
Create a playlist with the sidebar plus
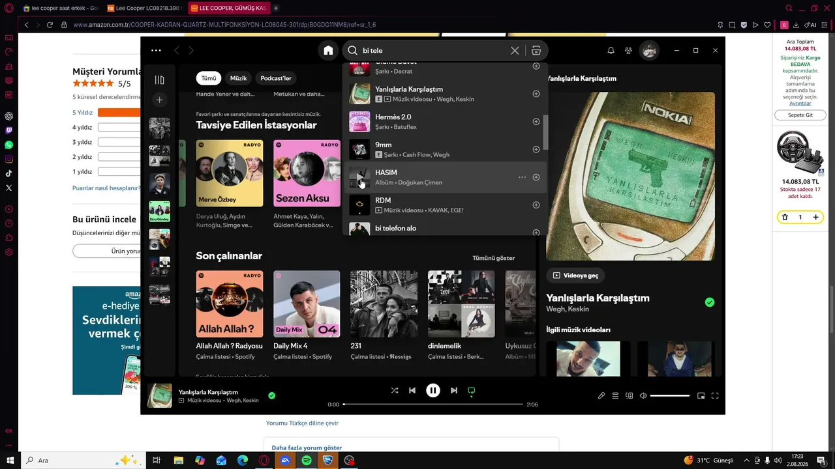coord(159,100)
